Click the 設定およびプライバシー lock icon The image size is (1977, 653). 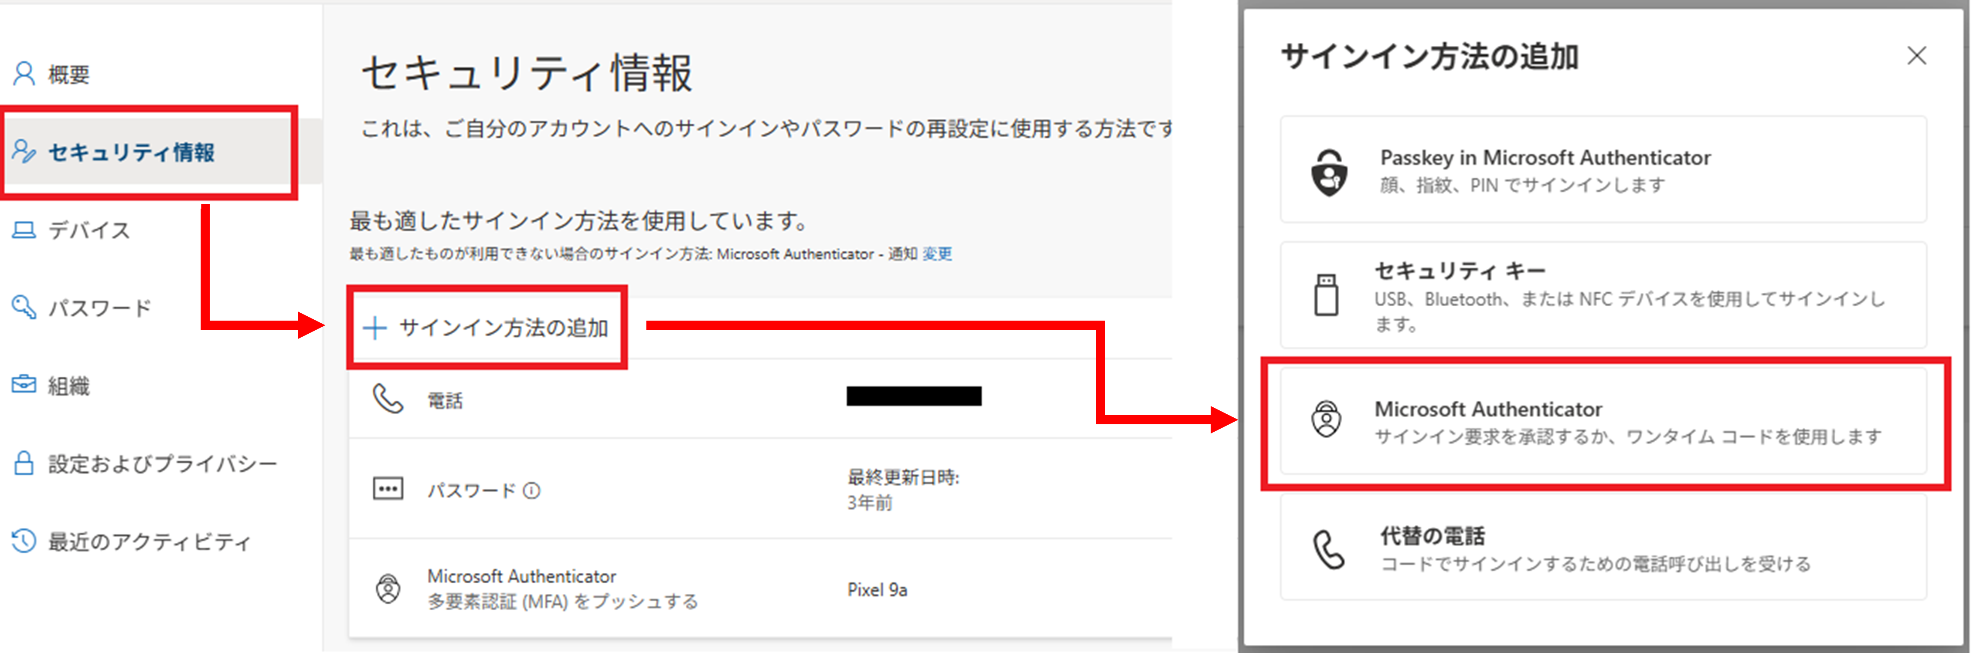24,464
